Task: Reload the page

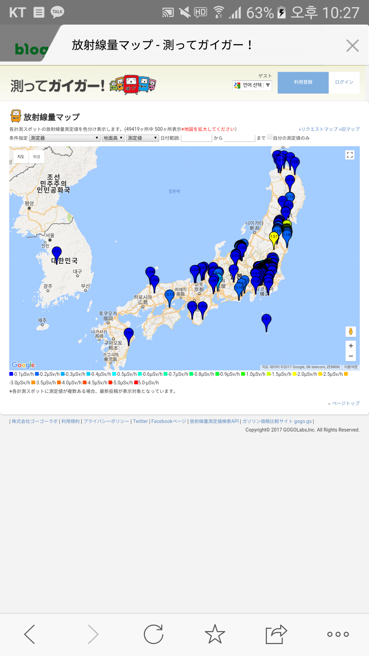Action: pyautogui.click(x=153, y=634)
